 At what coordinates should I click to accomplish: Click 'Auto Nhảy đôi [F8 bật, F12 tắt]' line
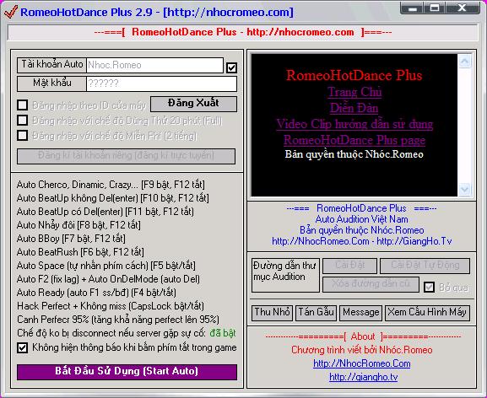click(x=78, y=225)
